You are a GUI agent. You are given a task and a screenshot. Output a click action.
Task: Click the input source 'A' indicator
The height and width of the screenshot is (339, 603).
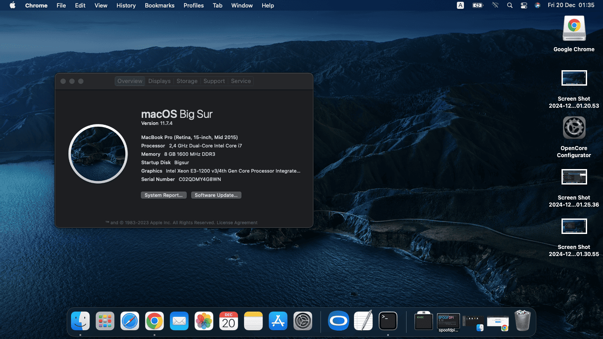pos(460,5)
